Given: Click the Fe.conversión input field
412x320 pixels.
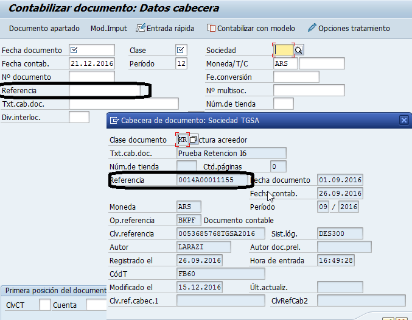Looking at the screenshot, I should coord(296,77).
